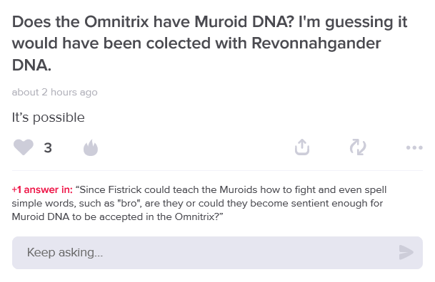Click "Omnitrix?" at the quoted question's end
Screen dimensions: 435x282
click(x=199, y=216)
